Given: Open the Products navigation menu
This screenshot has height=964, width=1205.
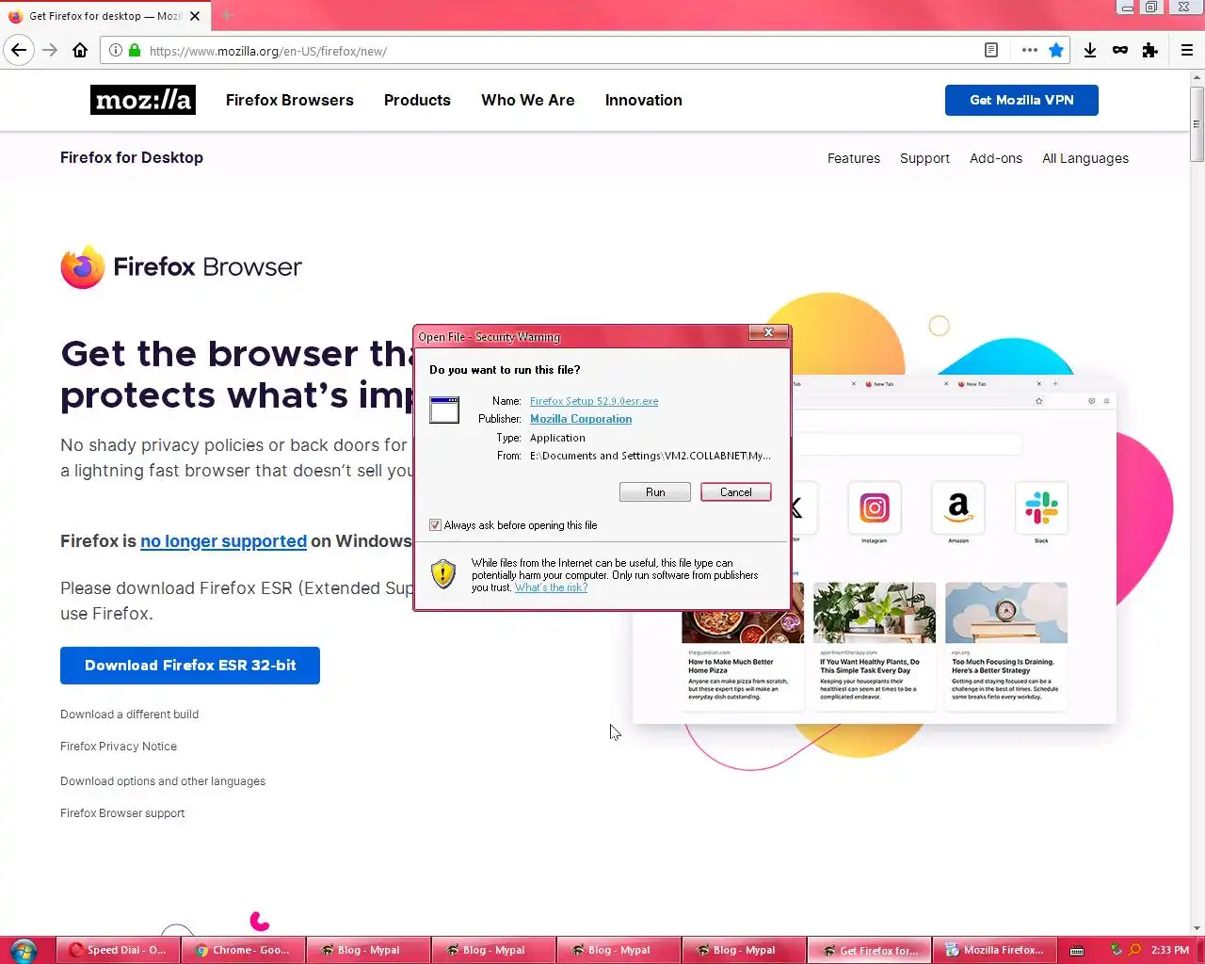Looking at the screenshot, I should coord(417,100).
